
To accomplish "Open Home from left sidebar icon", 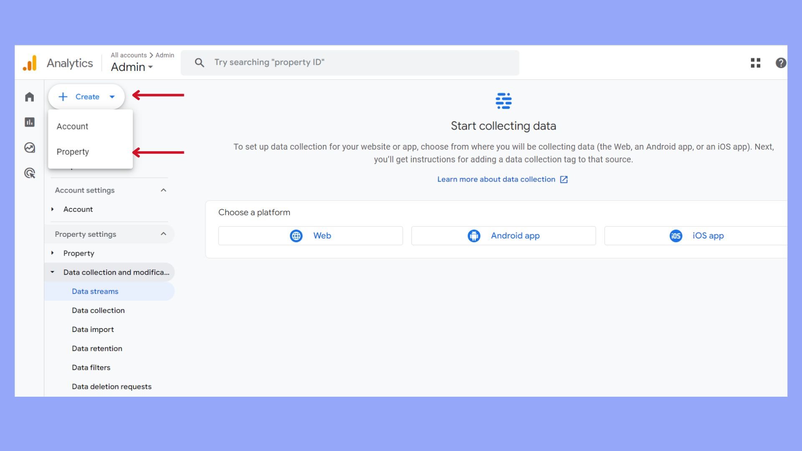I will (29, 97).
